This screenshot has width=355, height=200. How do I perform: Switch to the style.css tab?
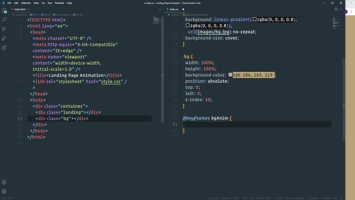pyautogui.click(x=174, y=9)
